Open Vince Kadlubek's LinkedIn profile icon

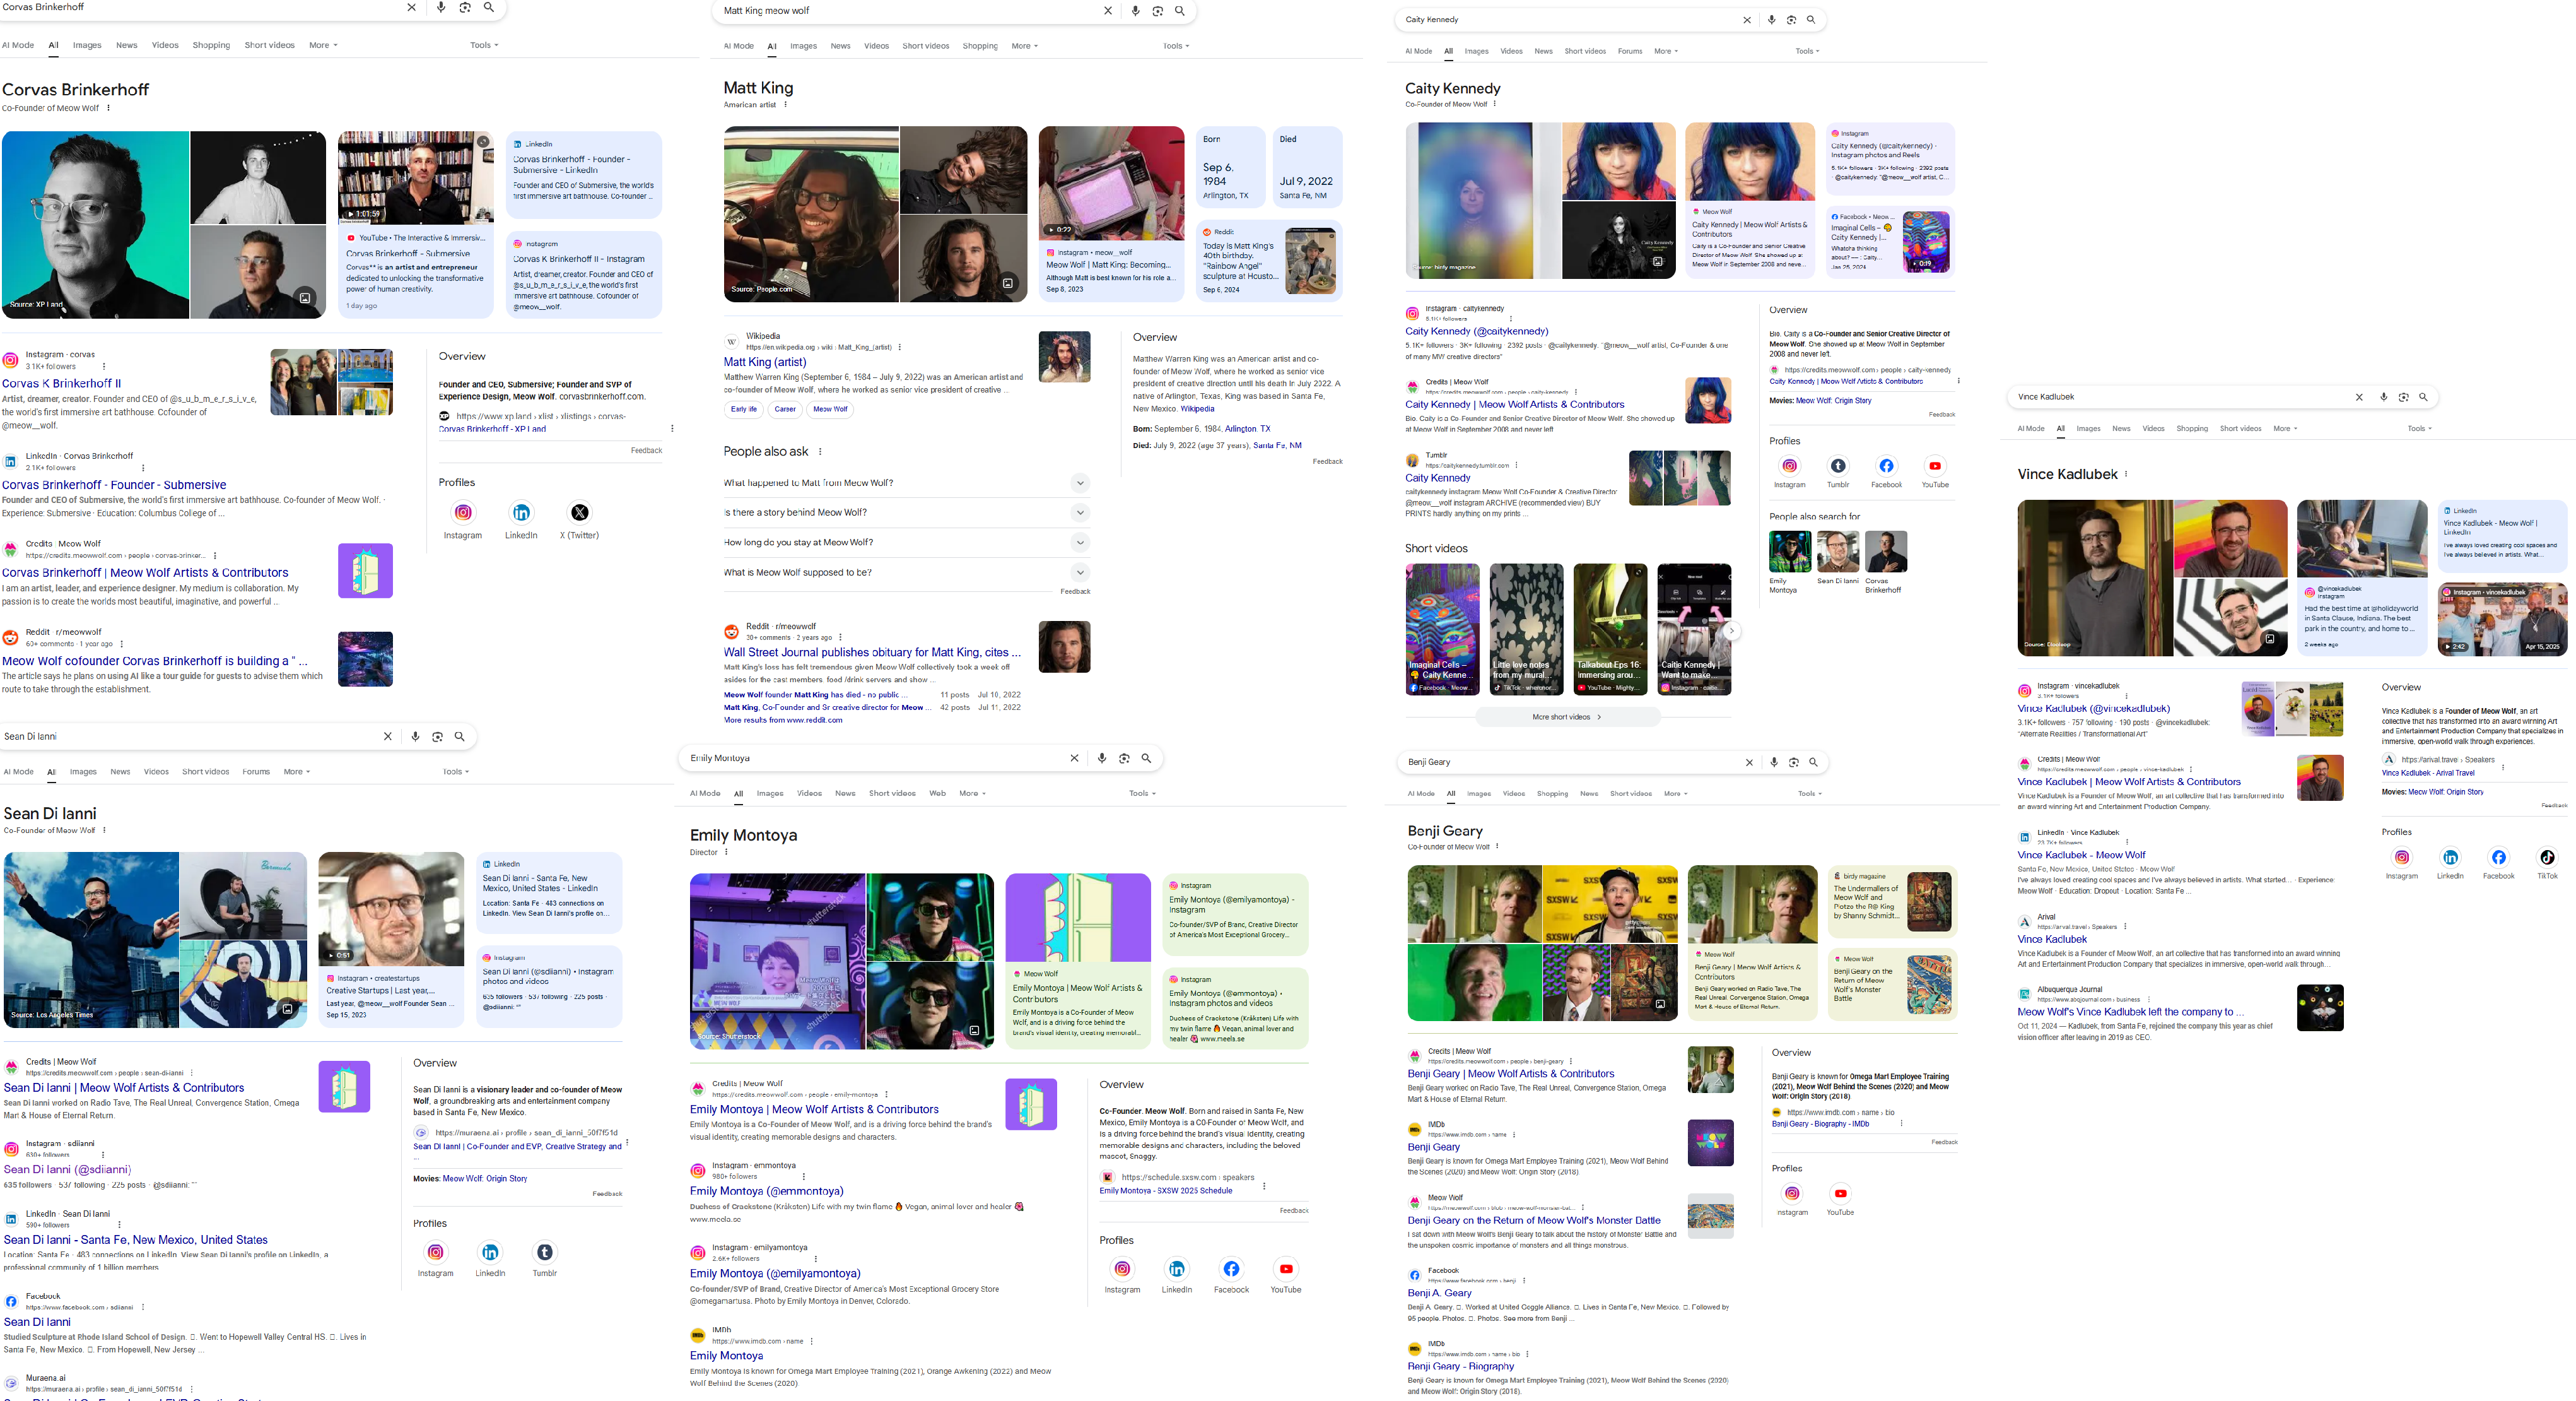[2450, 856]
